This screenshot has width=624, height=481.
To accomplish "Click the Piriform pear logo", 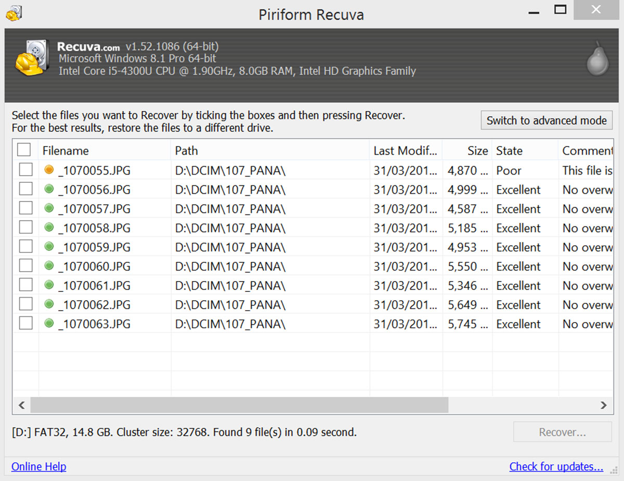I will tap(597, 59).
